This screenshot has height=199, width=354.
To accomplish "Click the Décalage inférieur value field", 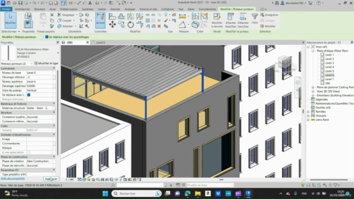I will [39, 77].
